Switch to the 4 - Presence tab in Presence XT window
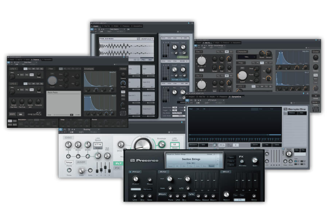The width and height of the screenshot is (328, 218). 36,60
